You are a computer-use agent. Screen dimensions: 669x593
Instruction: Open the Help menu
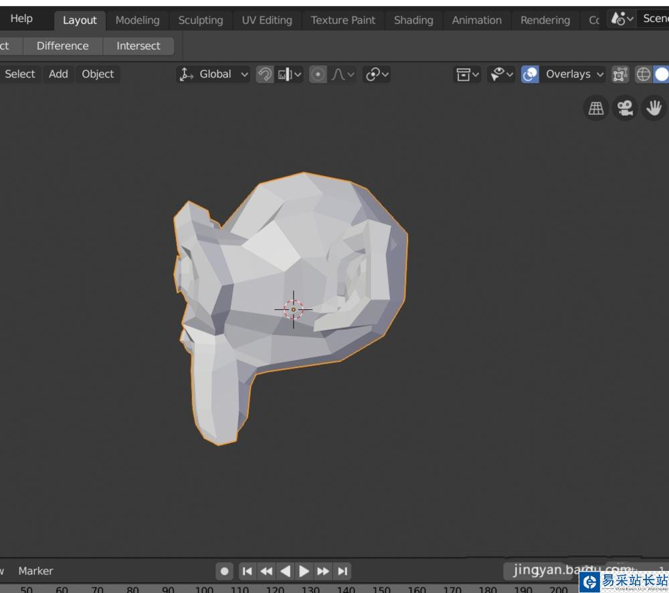point(21,18)
